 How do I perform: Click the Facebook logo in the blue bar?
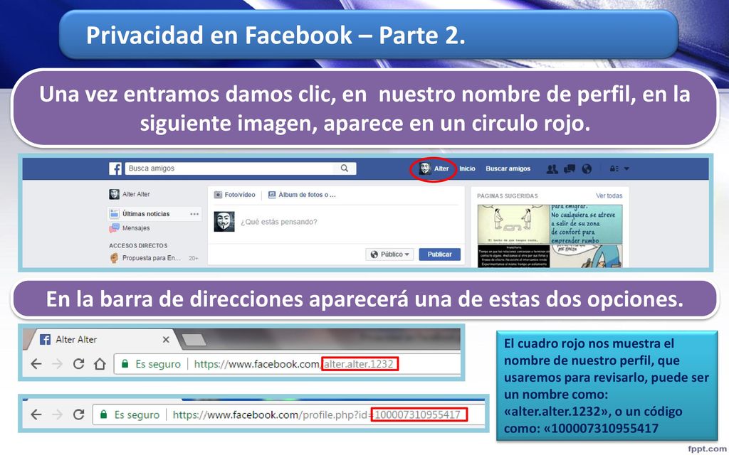tap(115, 168)
